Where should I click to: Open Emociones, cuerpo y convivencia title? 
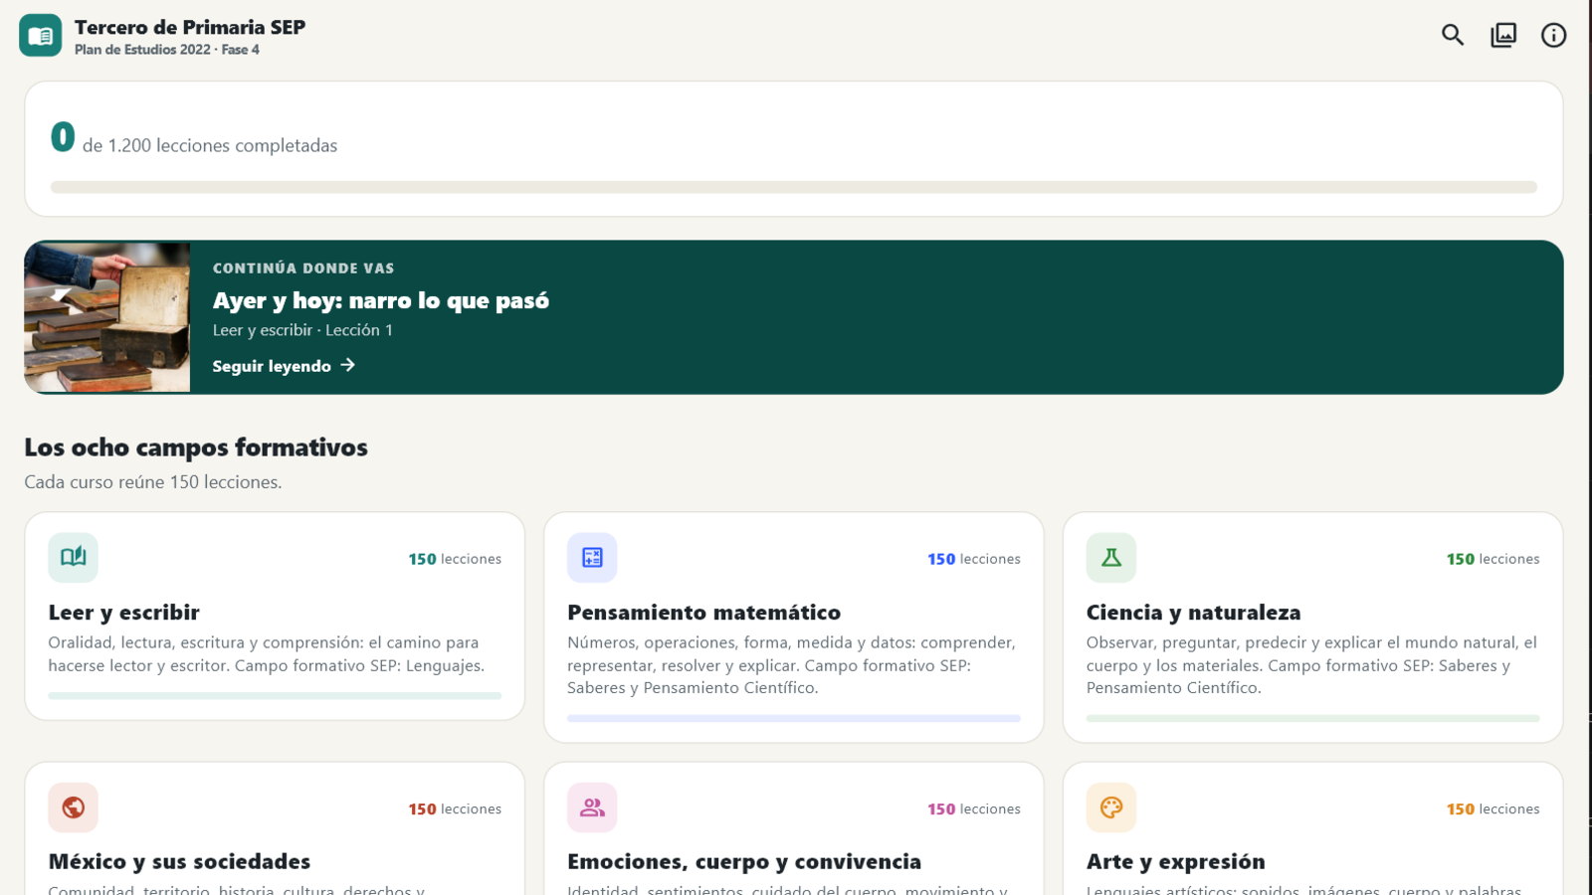pyautogui.click(x=744, y=861)
